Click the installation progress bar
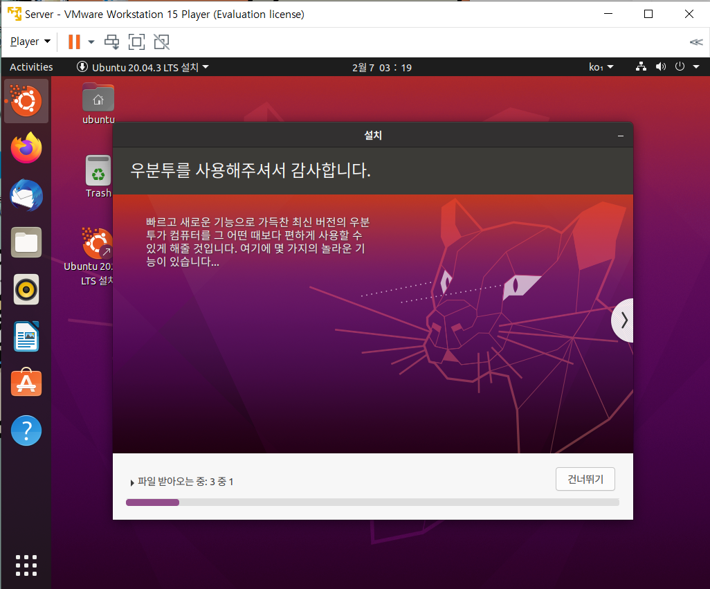710x589 pixels. (x=372, y=502)
